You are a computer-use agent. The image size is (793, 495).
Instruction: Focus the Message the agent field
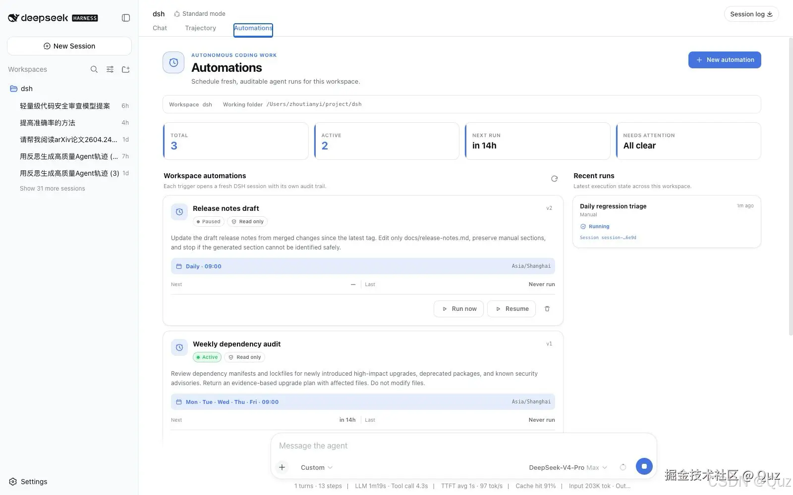click(x=463, y=446)
